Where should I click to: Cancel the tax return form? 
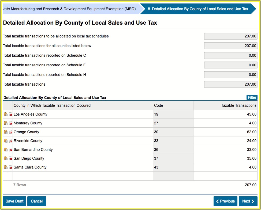[37, 201]
